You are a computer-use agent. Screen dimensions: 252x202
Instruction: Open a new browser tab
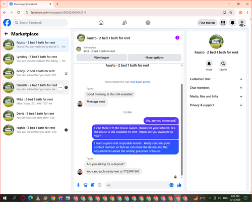[x=57, y=4]
